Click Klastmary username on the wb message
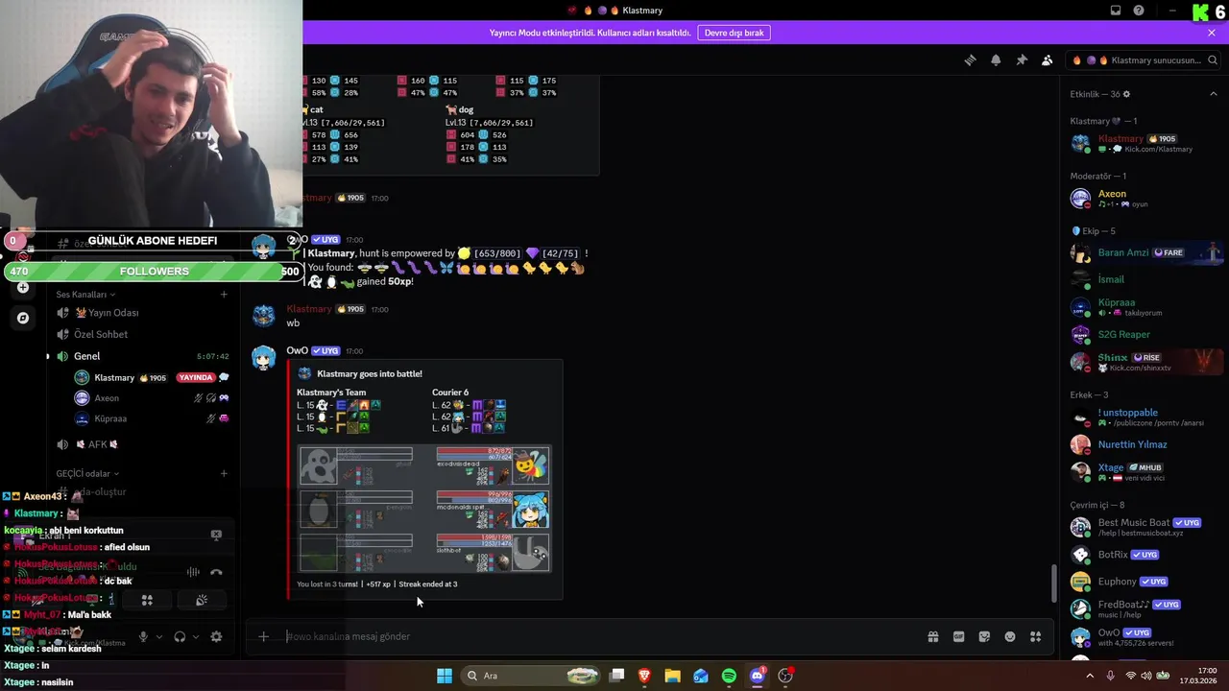This screenshot has width=1229, height=691. point(309,309)
